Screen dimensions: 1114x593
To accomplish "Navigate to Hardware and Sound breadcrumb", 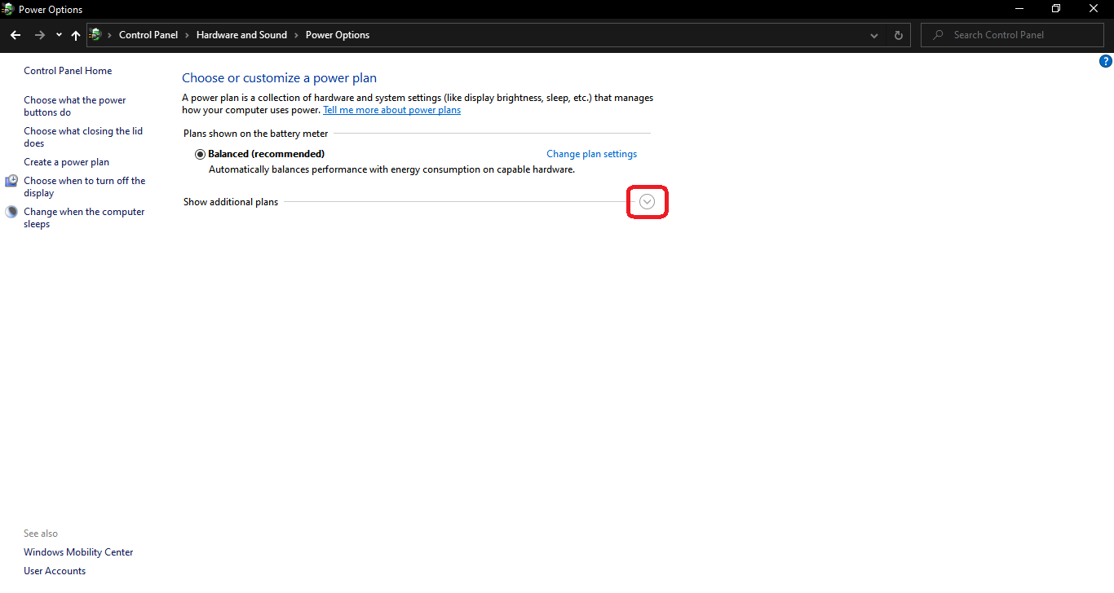I will [x=241, y=34].
